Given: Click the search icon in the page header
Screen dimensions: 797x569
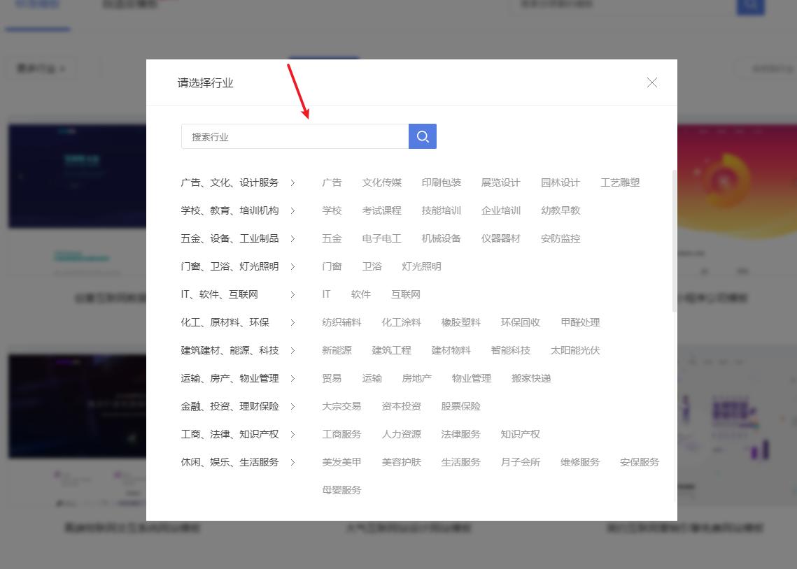Looking at the screenshot, I should [x=751, y=6].
